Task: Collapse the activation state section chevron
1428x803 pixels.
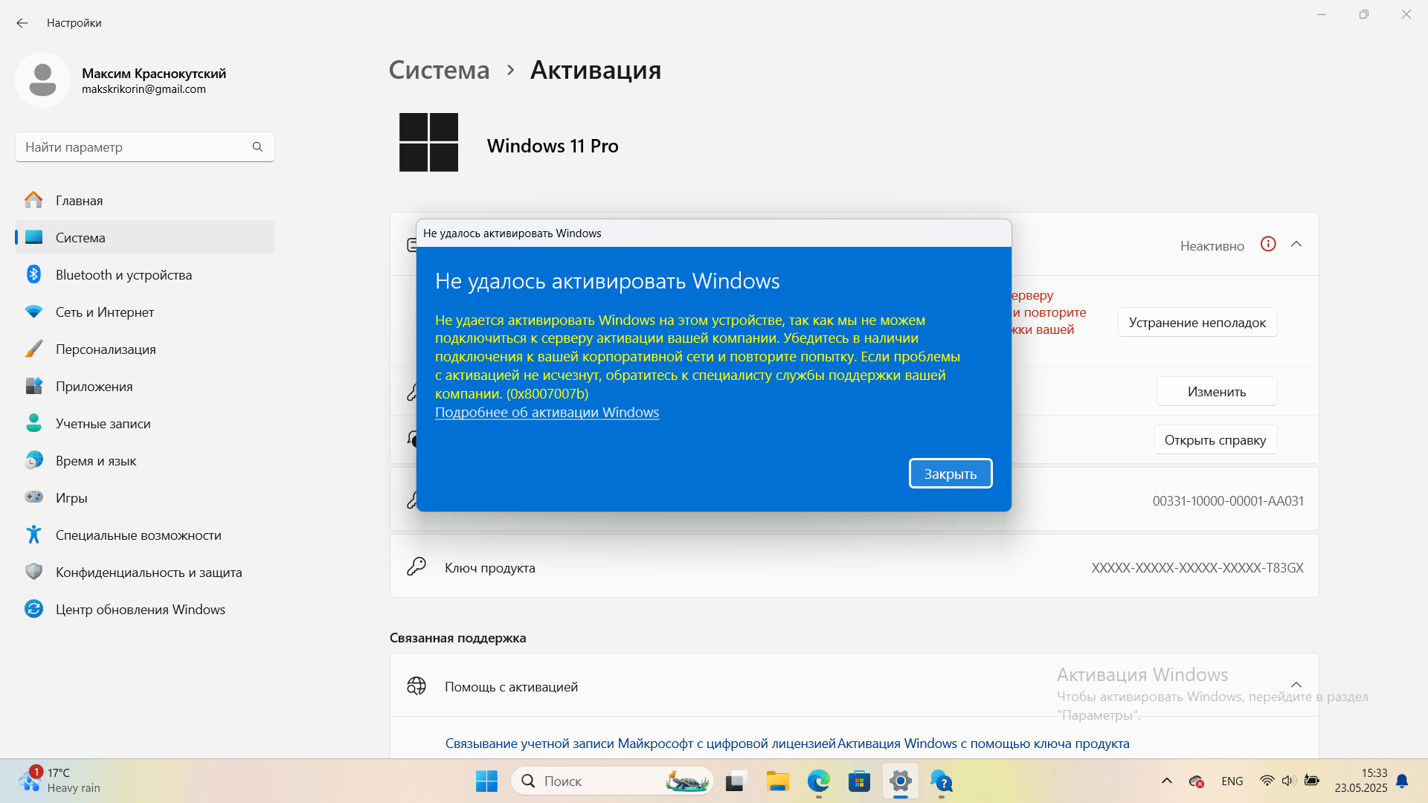Action: click(1296, 244)
